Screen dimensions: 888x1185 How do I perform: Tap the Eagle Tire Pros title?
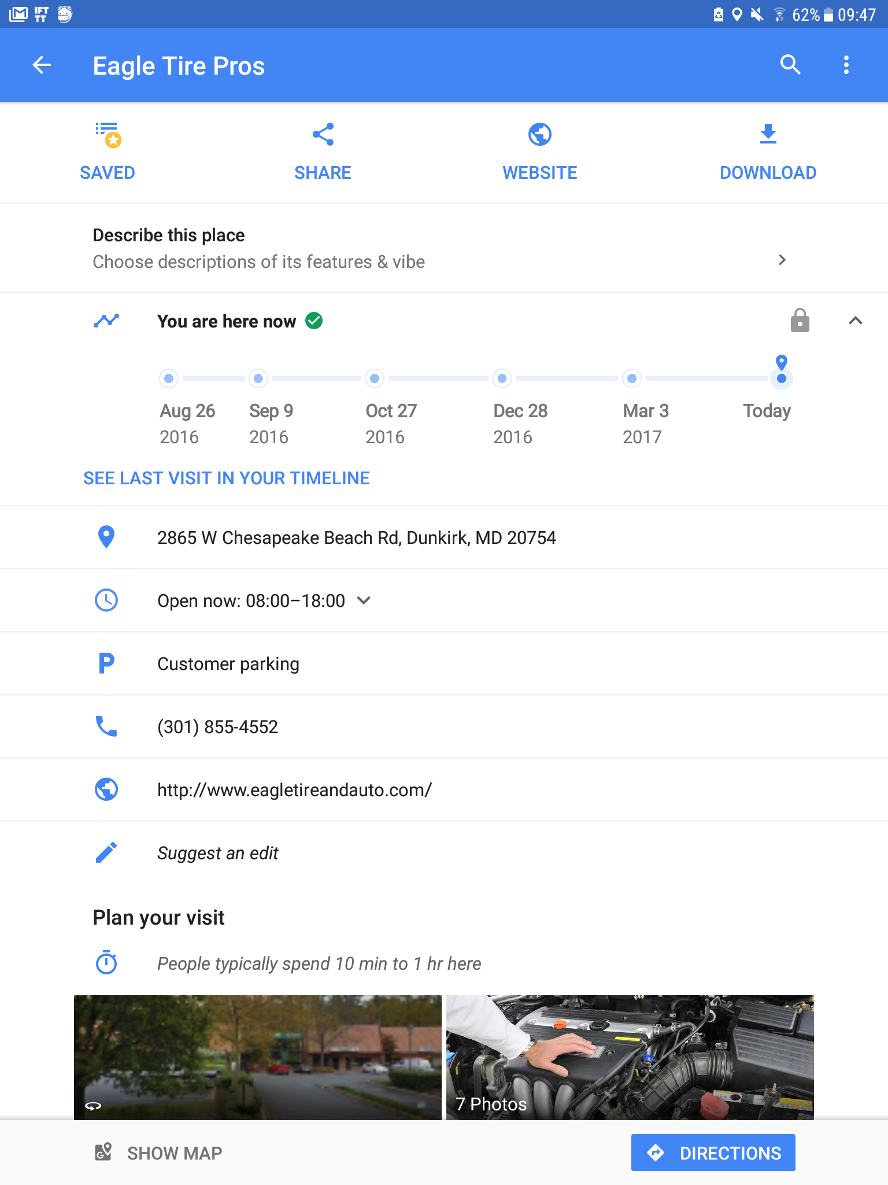pyautogui.click(x=179, y=66)
